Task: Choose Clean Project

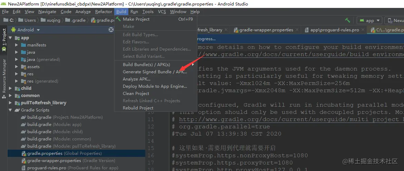Action: tap(156, 93)
